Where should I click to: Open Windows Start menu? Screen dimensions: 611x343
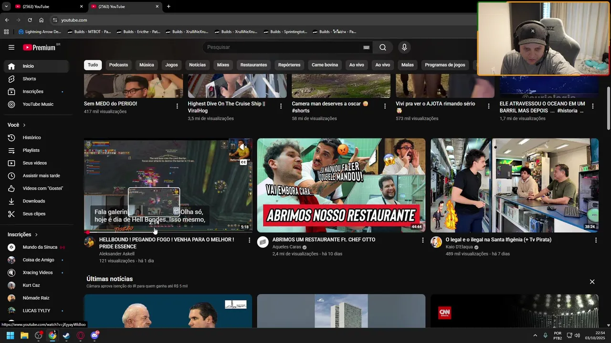coord(10,335)
